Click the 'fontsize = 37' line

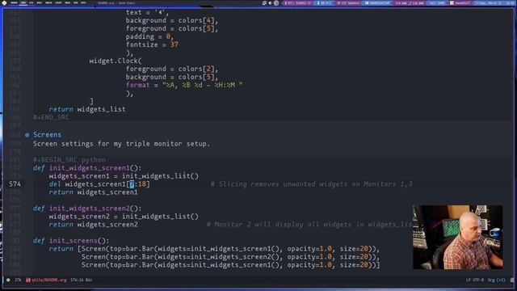[152, 44]
